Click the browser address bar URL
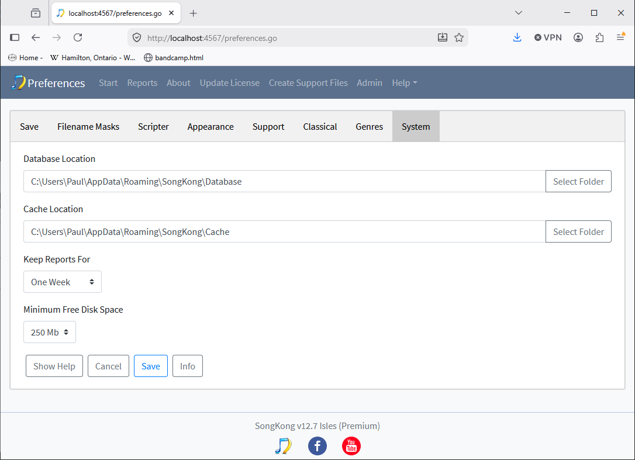Image resolution: width=635 pixels, height=460 pixels. [212, 38]
